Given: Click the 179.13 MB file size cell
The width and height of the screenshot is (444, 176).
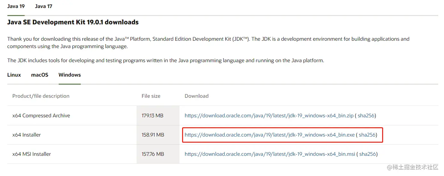Looking at the screenshot, I should (x=158, y=116).
